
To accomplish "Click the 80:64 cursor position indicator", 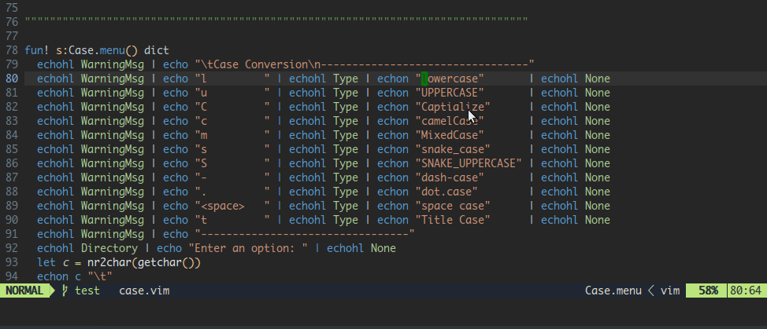I will click(x=746, y=291).
